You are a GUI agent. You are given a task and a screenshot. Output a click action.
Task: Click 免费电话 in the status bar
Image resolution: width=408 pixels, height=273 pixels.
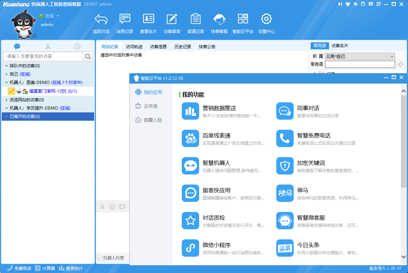19,268
